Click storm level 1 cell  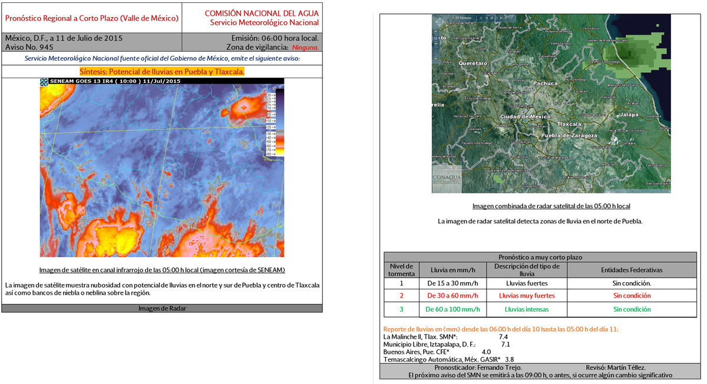pos(402,283)
